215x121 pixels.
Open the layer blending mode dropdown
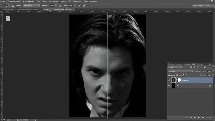coord(181,71)
